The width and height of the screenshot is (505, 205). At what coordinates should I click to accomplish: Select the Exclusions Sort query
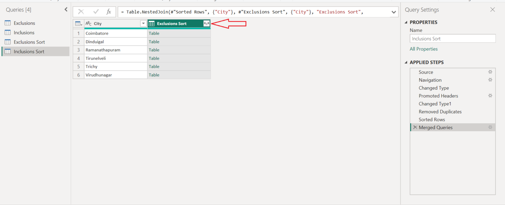pyautogui.click(x=36, y=42)
